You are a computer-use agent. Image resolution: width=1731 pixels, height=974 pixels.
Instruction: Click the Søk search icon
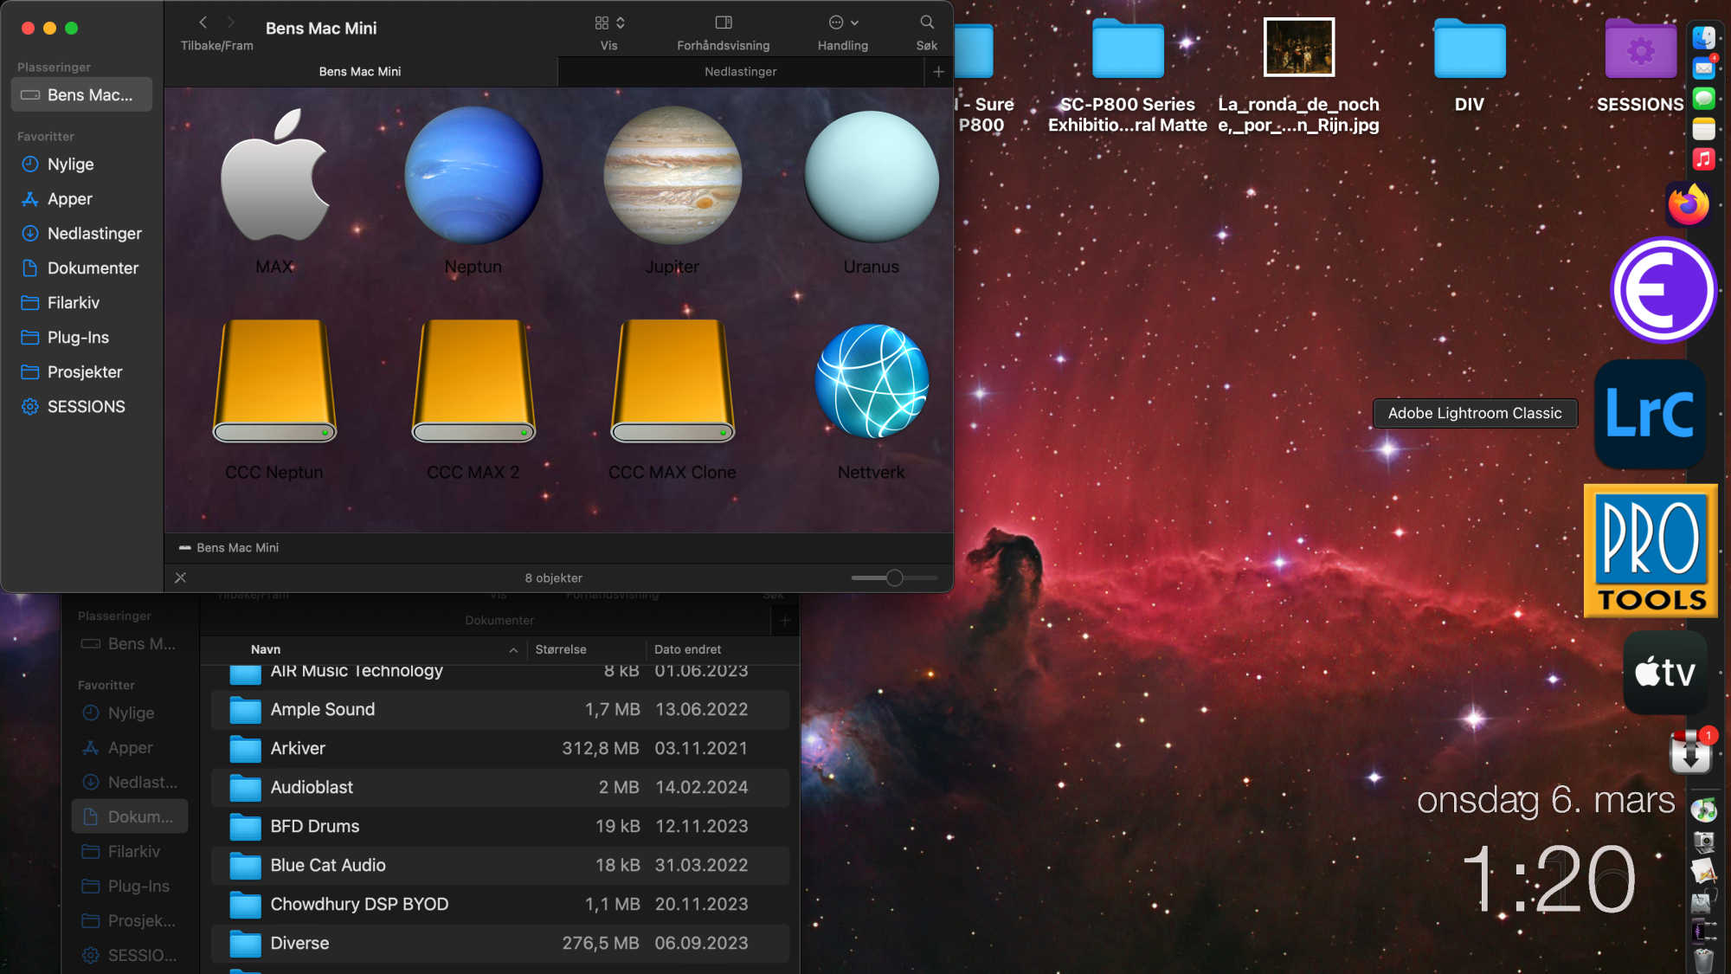tap(926, 23)
